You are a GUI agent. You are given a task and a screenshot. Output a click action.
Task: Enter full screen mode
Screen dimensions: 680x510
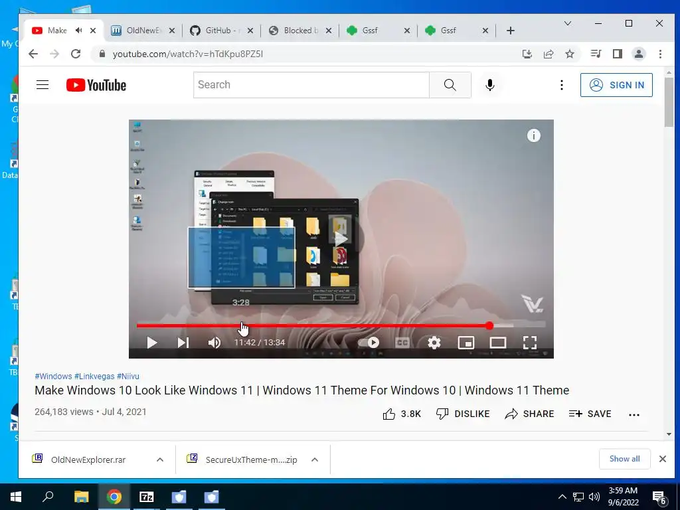pyautogui.click(x=530, y=343)
